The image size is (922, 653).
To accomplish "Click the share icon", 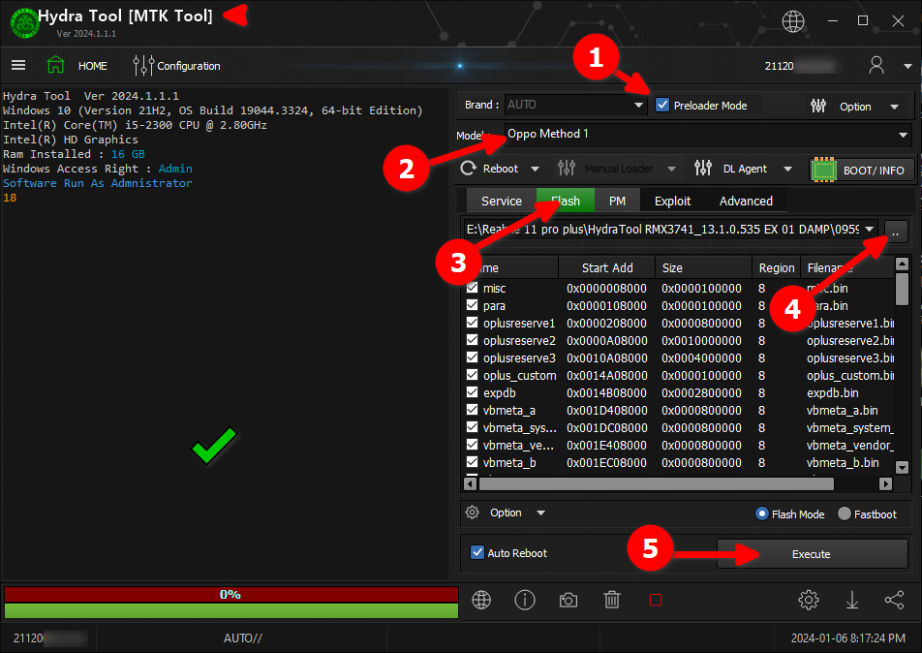I will tap(894, 600).
